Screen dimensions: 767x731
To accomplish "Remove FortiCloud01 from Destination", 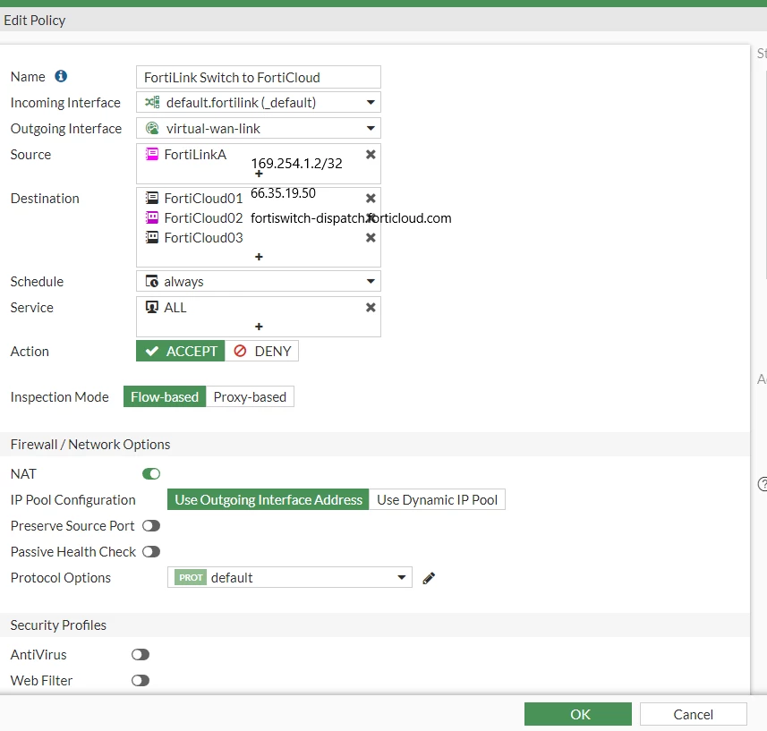I will coord(371,199).
